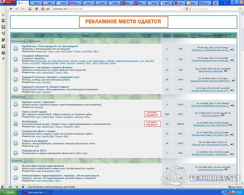This screenshot has width=244, height=195.
Task: Switch to the Круг... tab
Action: [x=102, y=3]
